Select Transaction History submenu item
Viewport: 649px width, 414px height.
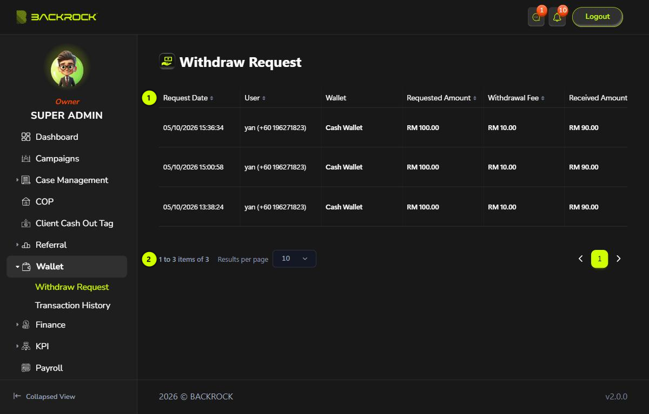coord(72,306)
